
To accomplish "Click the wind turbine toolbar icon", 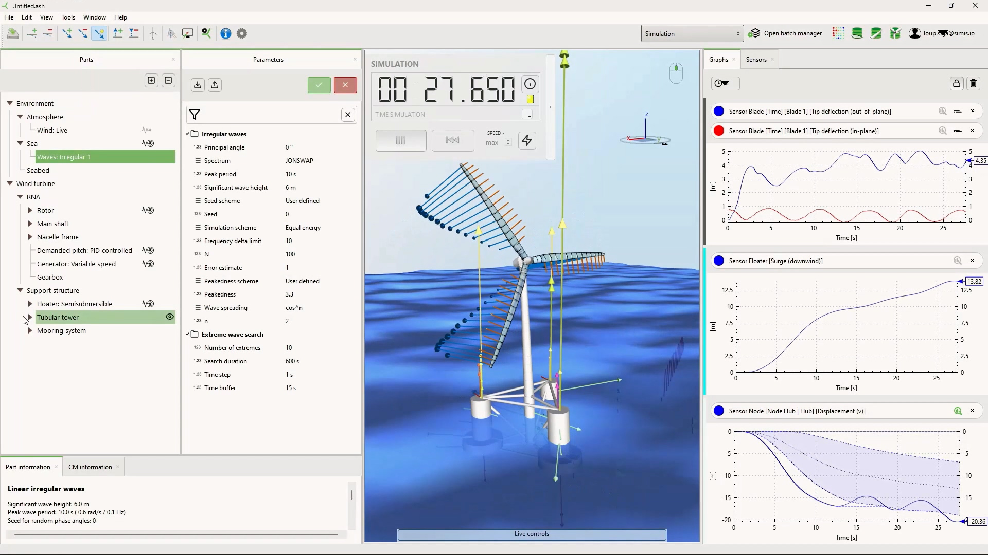I will point(153,34).
